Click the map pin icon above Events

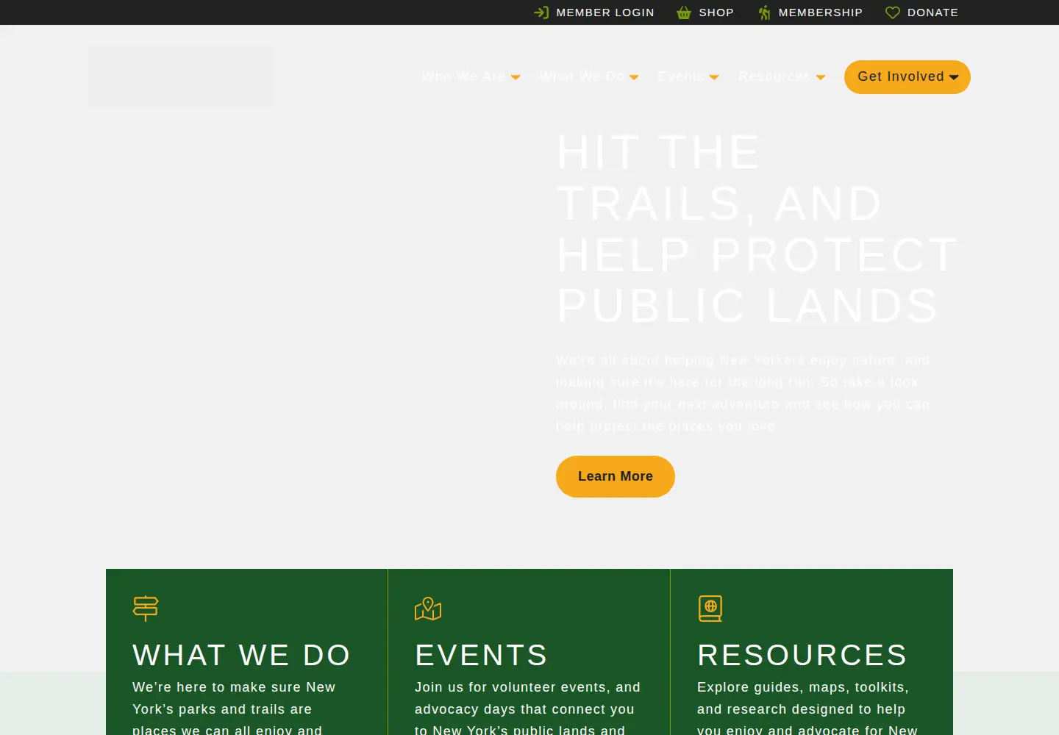pyautogui.click(x=428, y=609)
